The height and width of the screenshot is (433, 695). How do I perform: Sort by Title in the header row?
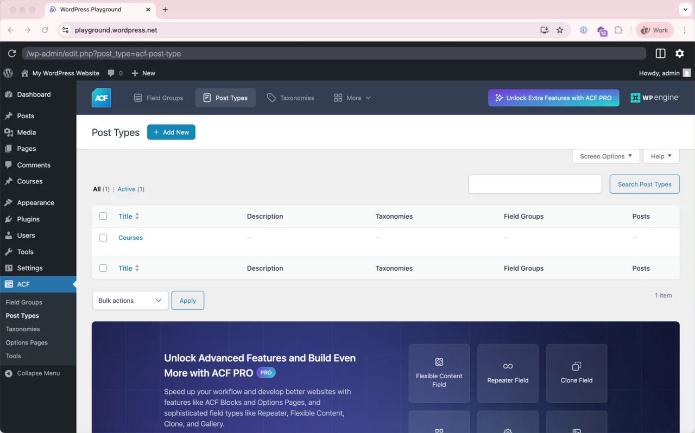tap(129, 216)
